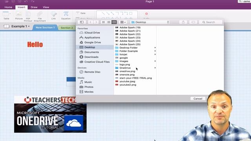The image size is (251, 141).
Task: Select Desktop in the sidebar
Action: pyautogui.click(x=95, y=47)
